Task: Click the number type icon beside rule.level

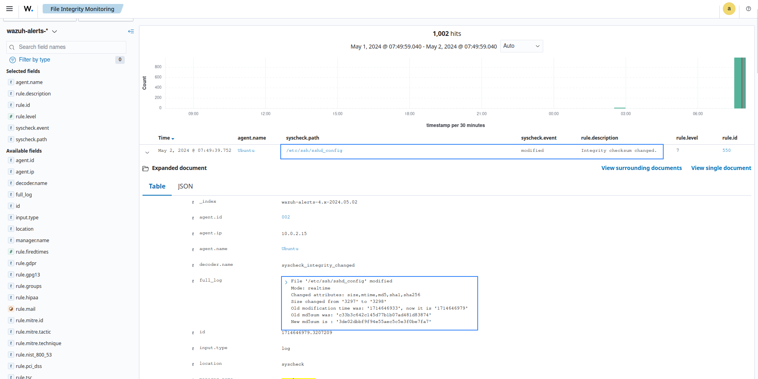Action: point(11,116)
